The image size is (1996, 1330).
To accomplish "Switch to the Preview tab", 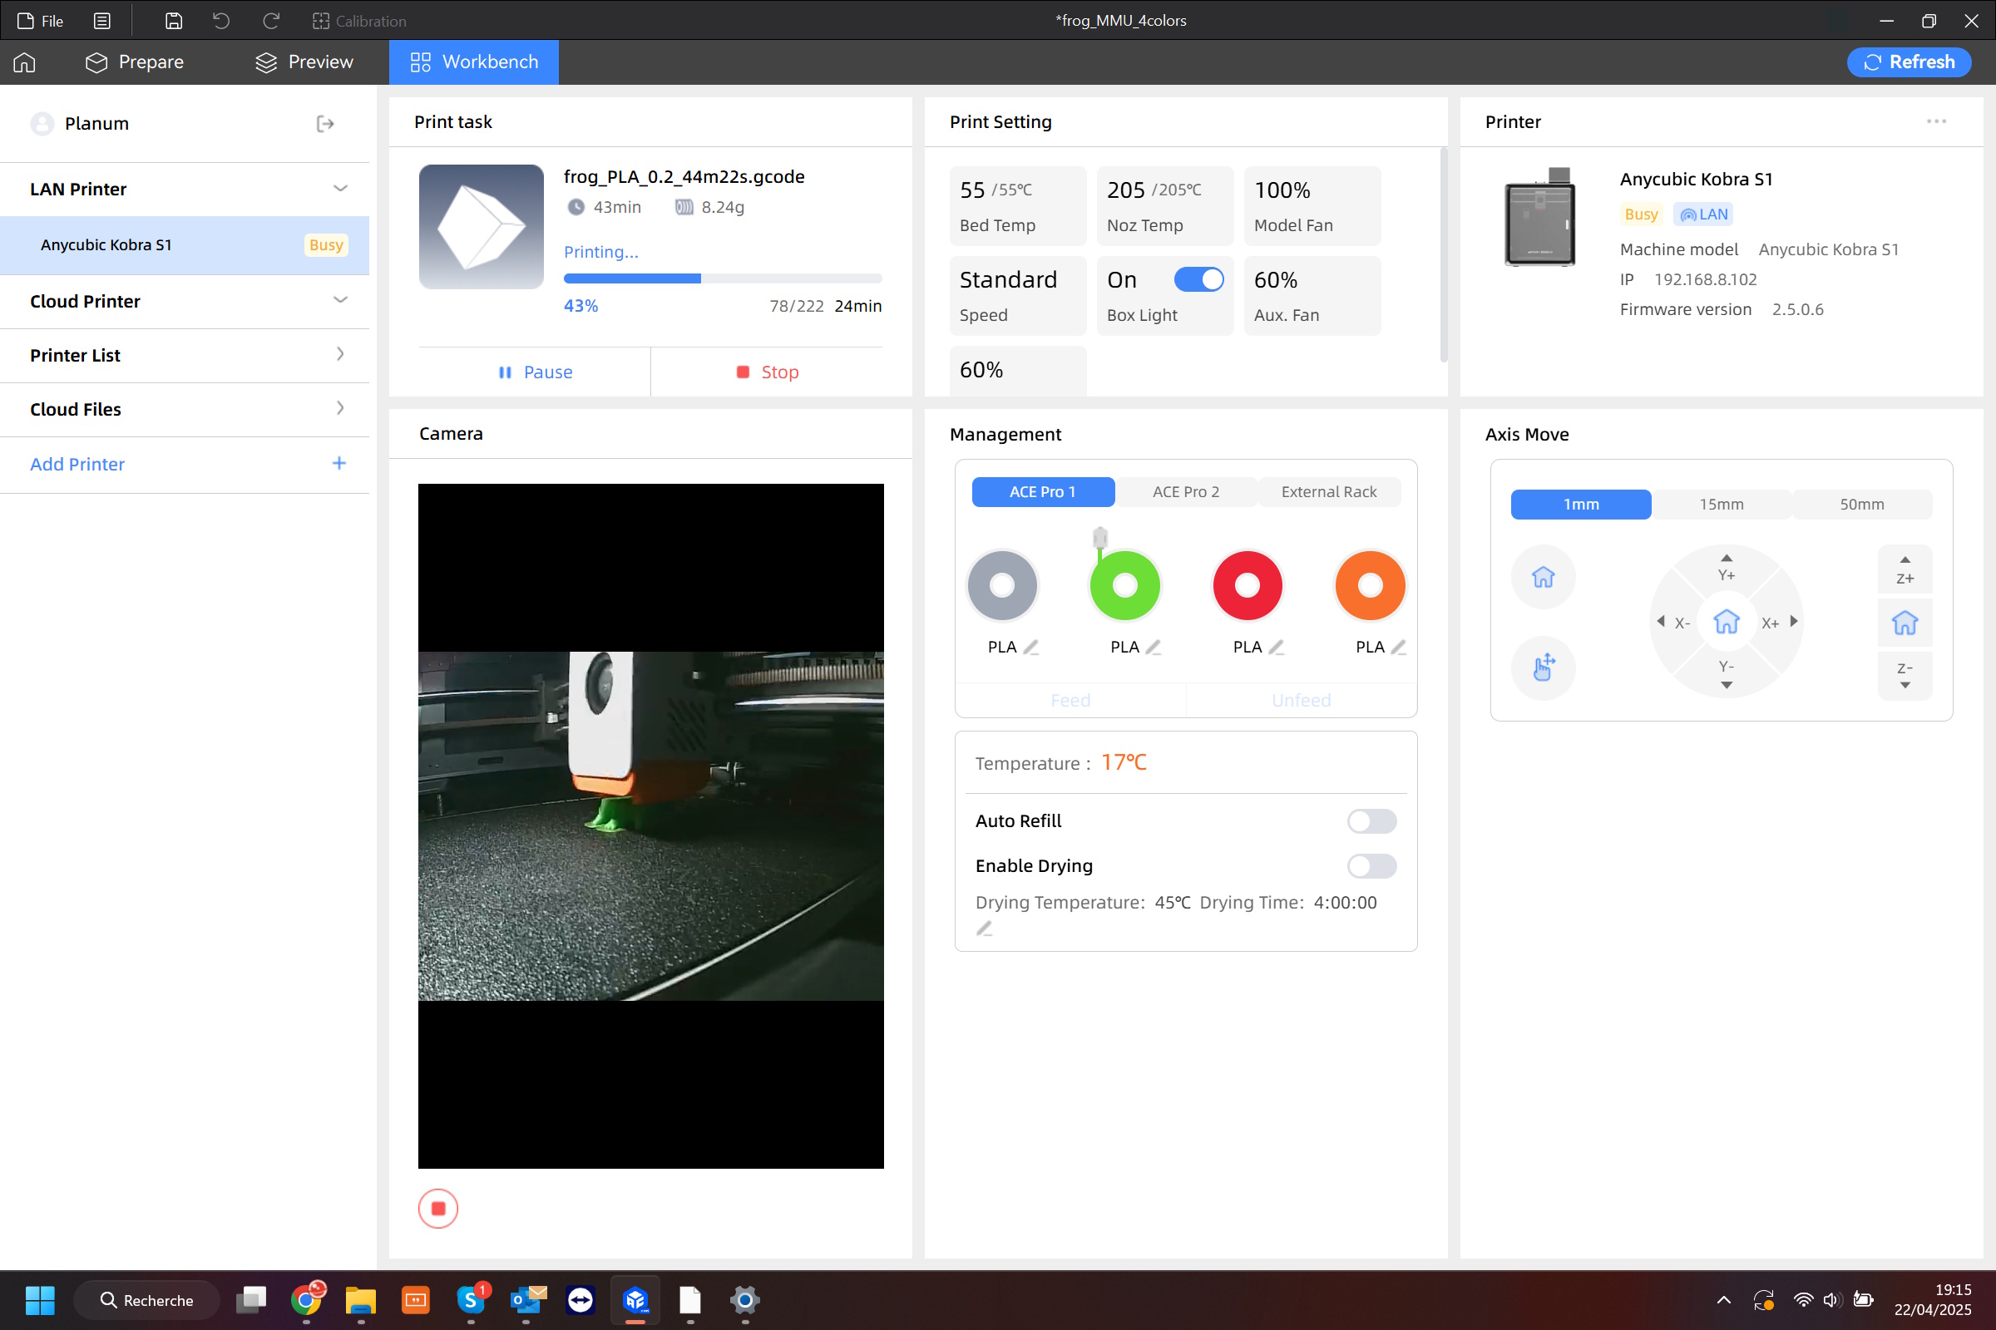I will pyautogui.click(x=304, y=62).
